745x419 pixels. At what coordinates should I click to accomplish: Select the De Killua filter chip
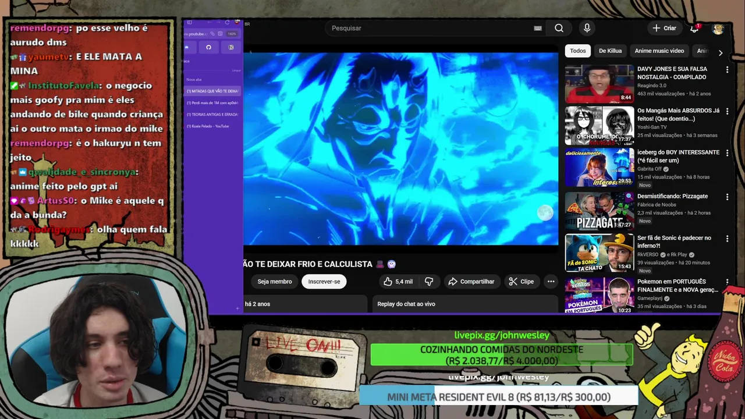pyautogui.click(x=610, y=51)
